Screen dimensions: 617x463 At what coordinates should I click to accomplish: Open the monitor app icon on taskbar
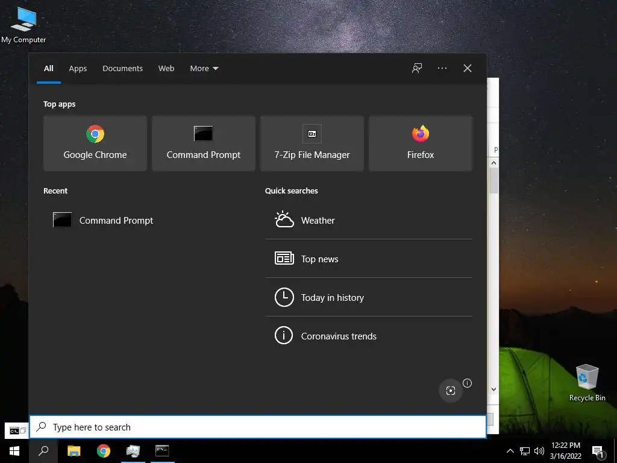click(x=133, y=451)
